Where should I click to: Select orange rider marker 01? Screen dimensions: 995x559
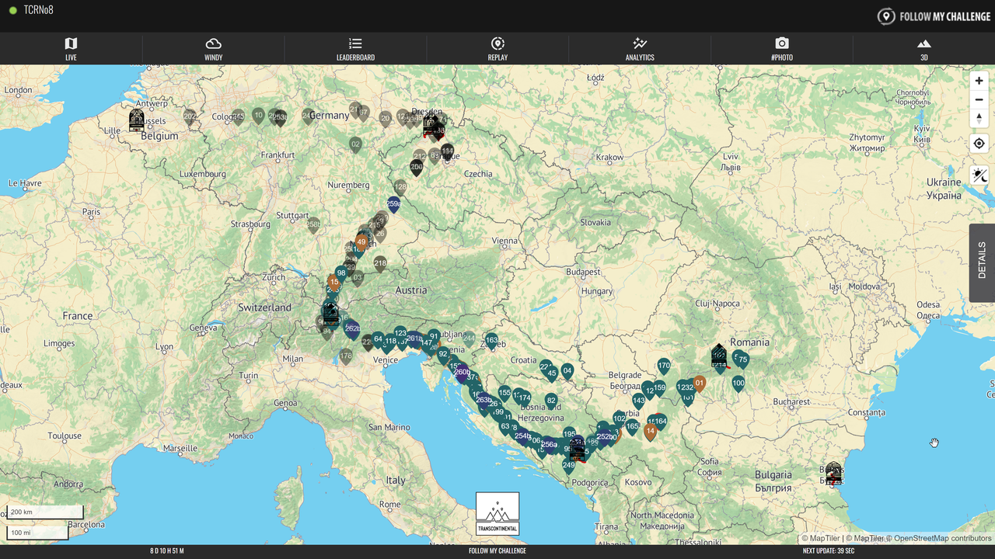700,384
